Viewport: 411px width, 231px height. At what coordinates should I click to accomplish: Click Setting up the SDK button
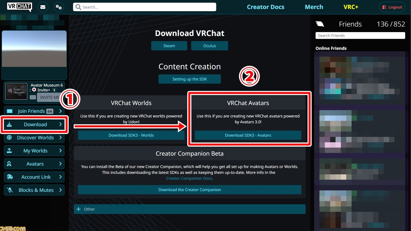coord(189,79)
